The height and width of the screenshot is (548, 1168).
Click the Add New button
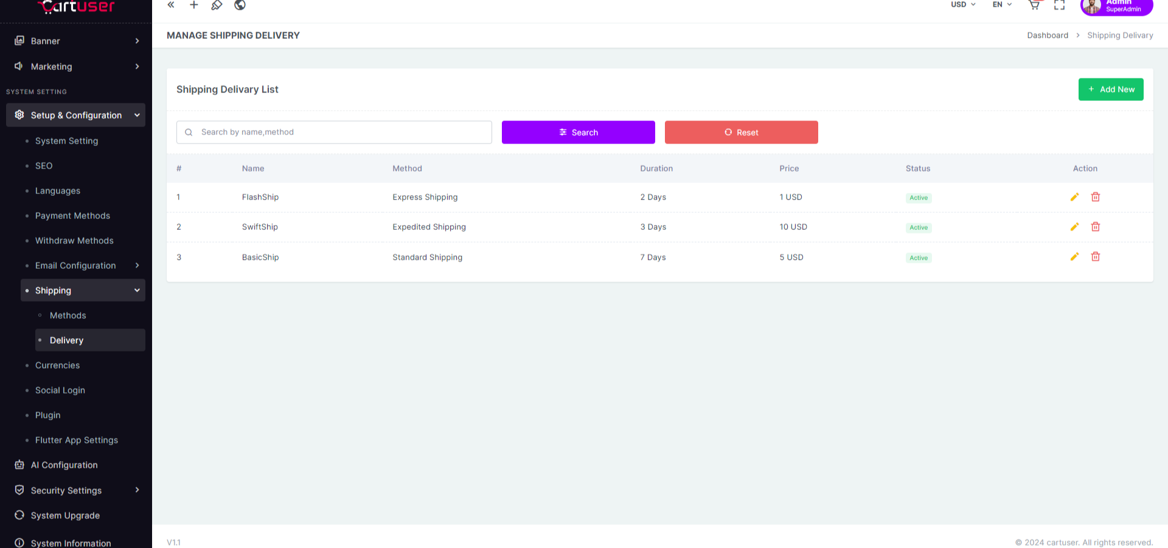1110,89
